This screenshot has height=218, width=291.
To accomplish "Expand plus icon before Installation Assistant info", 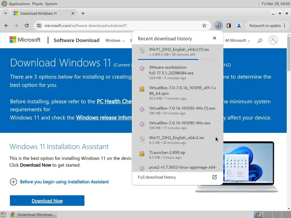I will (13, 182).
